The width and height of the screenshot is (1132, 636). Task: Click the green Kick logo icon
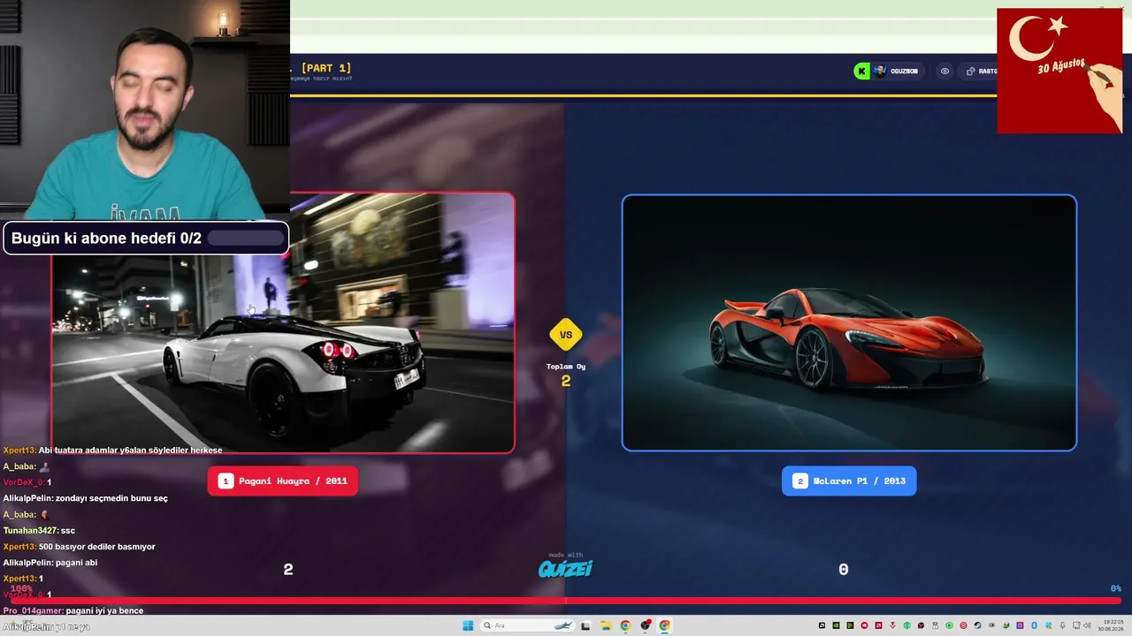coord(861,72)
